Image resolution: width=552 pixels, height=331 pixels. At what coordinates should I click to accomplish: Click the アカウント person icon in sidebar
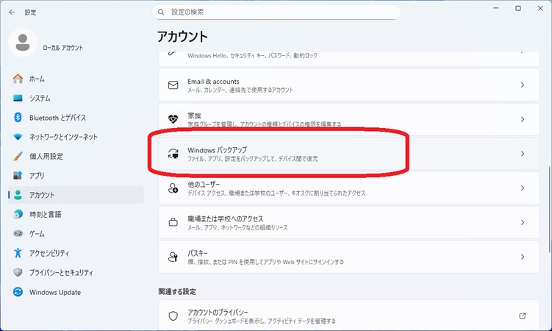click(18, 195)
